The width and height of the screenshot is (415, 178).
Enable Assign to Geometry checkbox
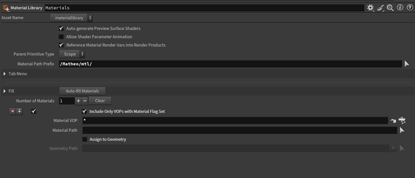pyautogui.click(x=85, y=139)
